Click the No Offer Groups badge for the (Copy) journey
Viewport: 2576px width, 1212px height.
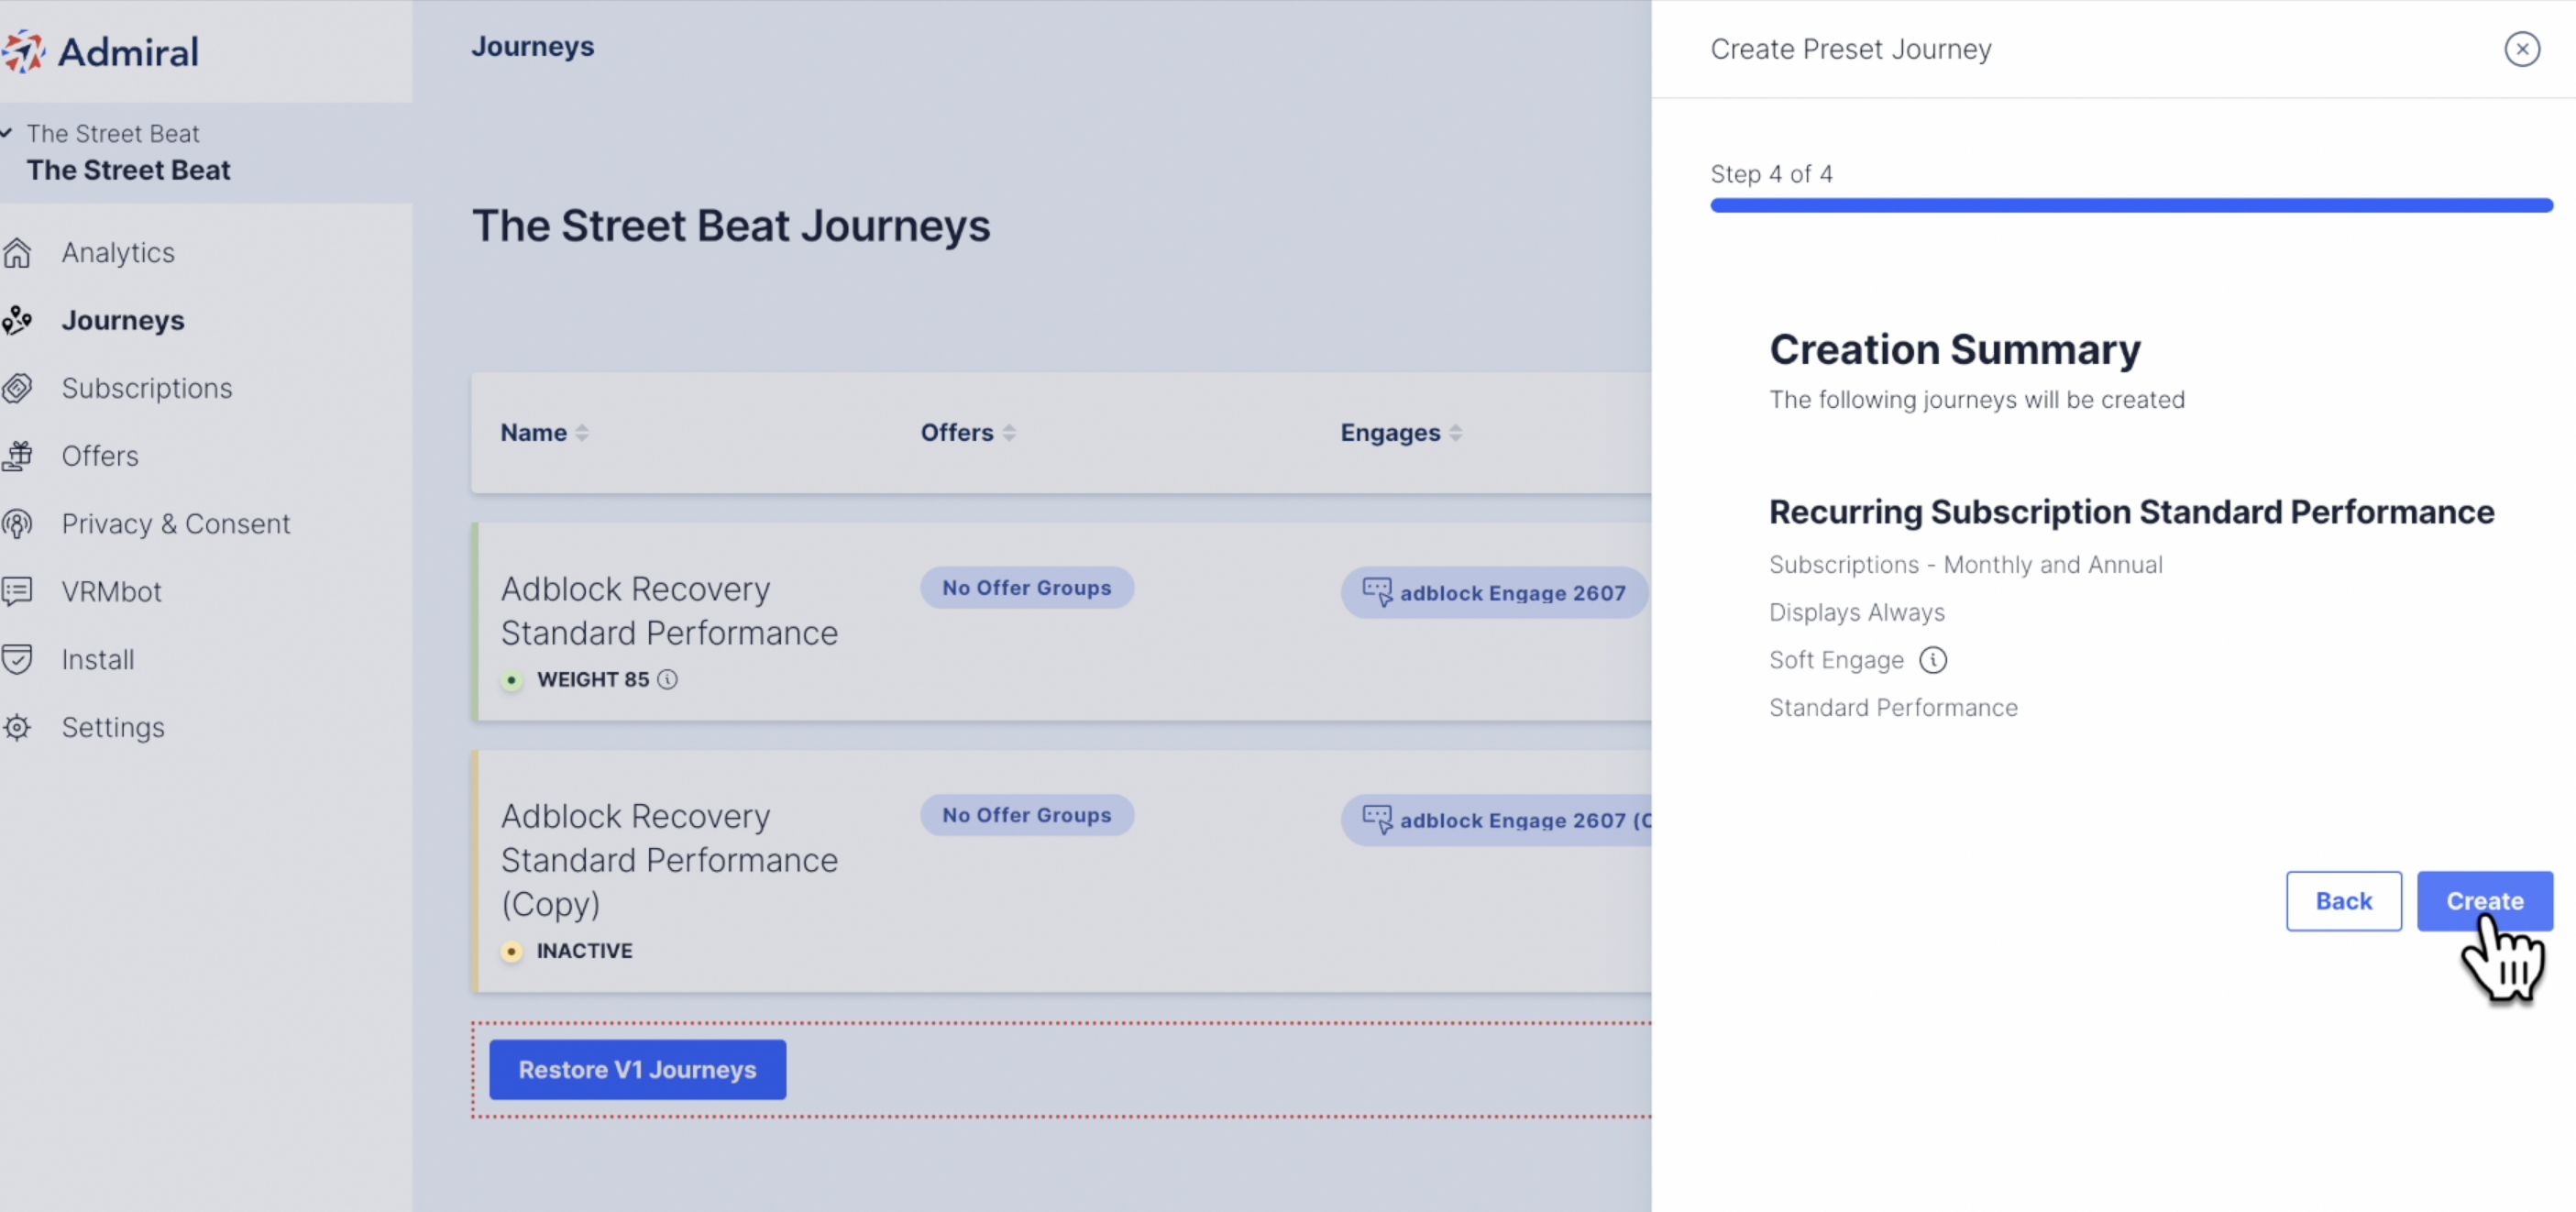tap(1026, 815)
